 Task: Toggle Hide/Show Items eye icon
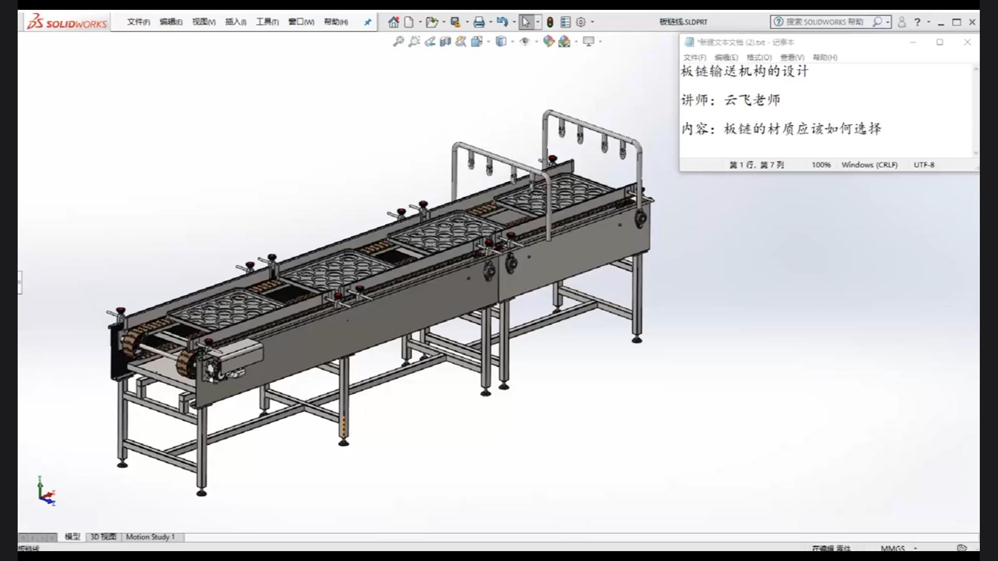[x=524, y=42]
